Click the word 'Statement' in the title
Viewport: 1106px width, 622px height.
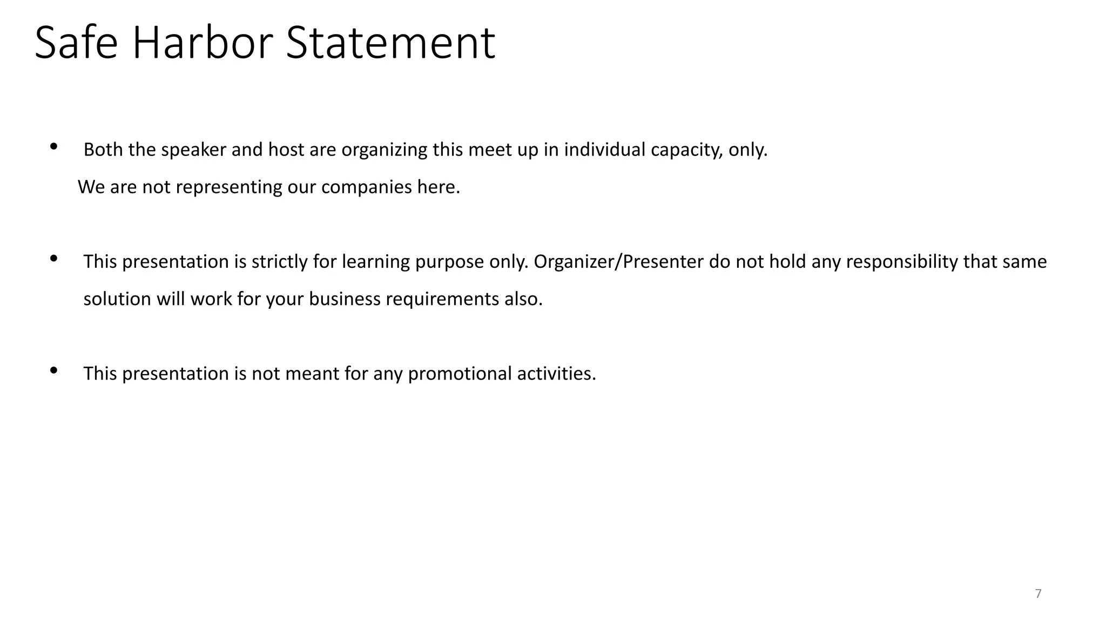click(x=390, y=42)
